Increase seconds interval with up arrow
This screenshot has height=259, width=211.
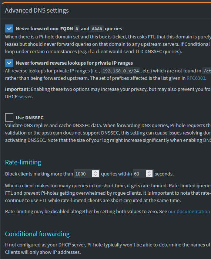coord(149,172)
